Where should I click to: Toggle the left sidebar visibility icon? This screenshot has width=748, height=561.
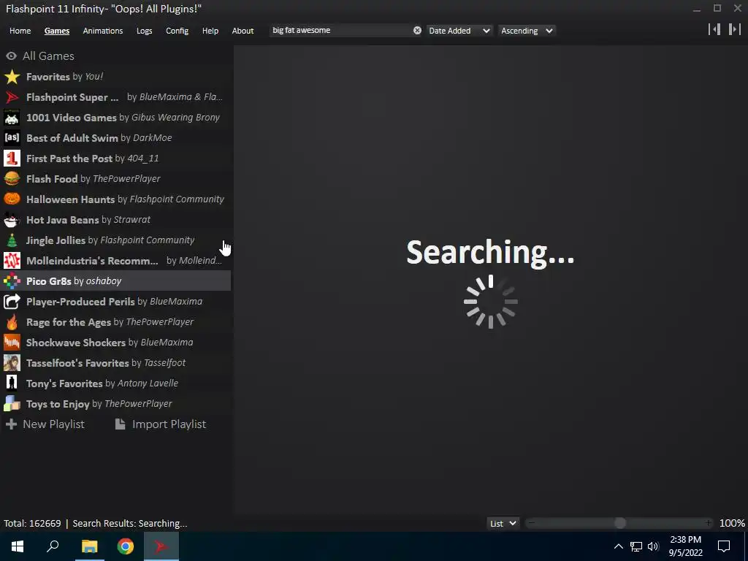(714, 29)
